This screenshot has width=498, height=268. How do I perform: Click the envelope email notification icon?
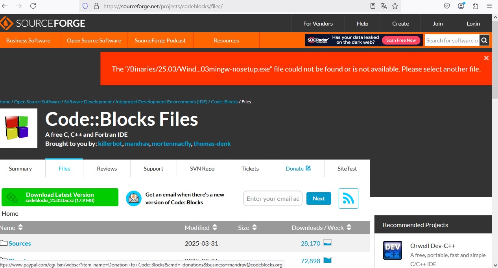pos(134,198)
